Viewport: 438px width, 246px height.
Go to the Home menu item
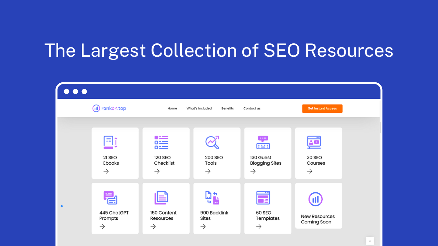(172, 108)
